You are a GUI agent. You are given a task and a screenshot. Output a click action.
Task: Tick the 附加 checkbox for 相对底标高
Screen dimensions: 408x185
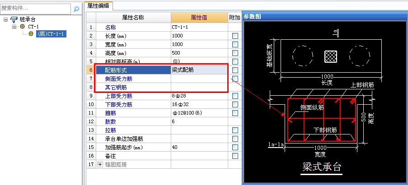coord(235,61)
